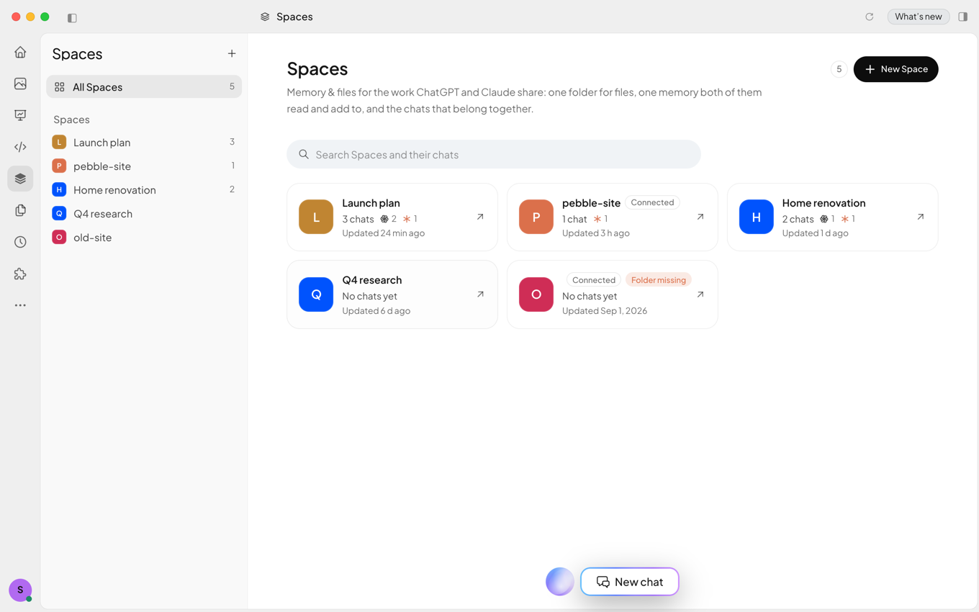Image resolution: width=979 pixels, height=612 pixels.
Task: Click the Folder missing badge
Action: (659, 280)
